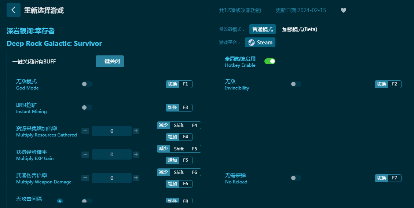Click the Multiply Weapon Damage value field

(112, 178)
